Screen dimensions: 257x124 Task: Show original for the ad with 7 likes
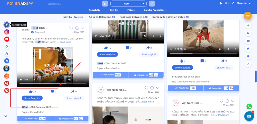pyautogui.click(x=224, y=68)
